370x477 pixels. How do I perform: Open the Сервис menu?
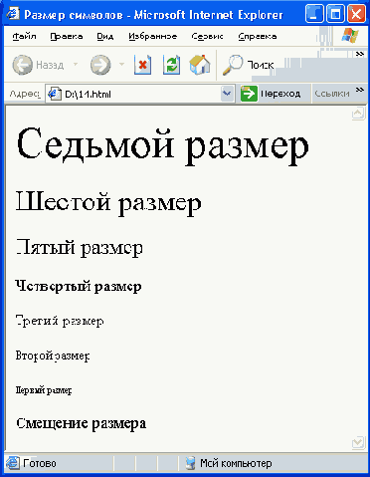tap(207, 36)
